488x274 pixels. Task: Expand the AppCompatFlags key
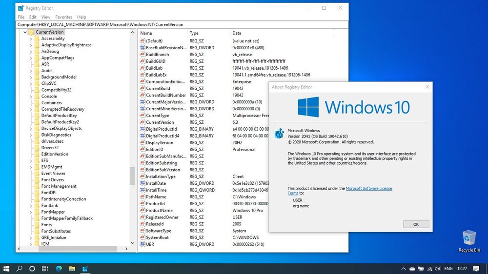[x=31, y=58]
